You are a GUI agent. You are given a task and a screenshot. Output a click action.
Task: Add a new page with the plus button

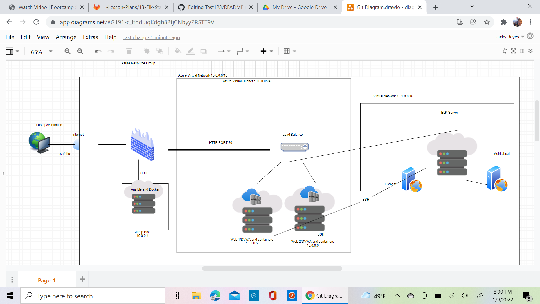[82, 279]
